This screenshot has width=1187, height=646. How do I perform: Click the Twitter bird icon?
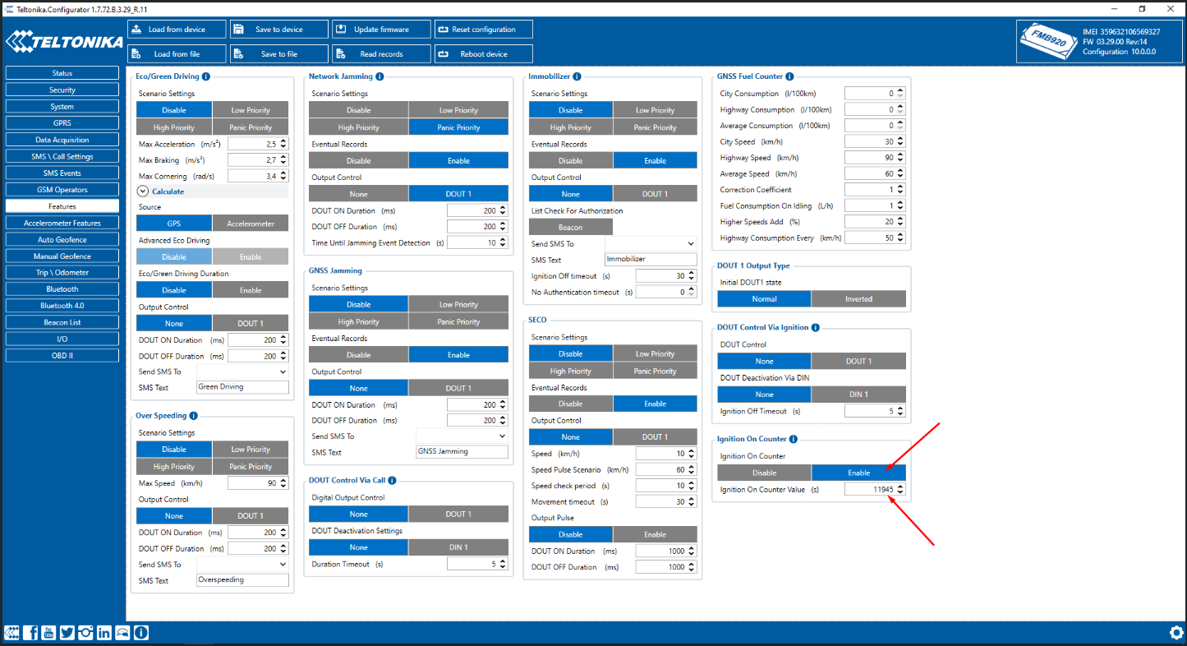coord(67,632)
